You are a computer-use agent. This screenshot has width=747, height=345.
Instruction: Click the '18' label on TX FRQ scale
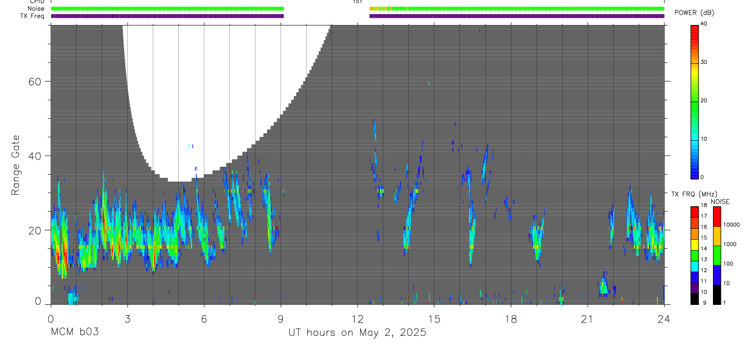(x=704, y=206)
